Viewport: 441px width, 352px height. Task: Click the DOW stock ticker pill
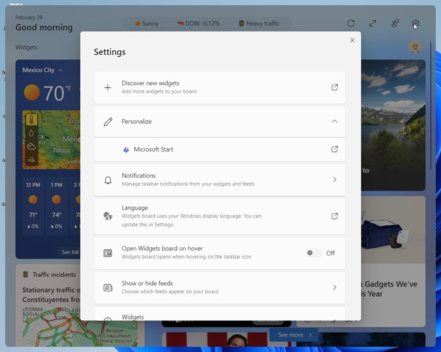point(198,23)
